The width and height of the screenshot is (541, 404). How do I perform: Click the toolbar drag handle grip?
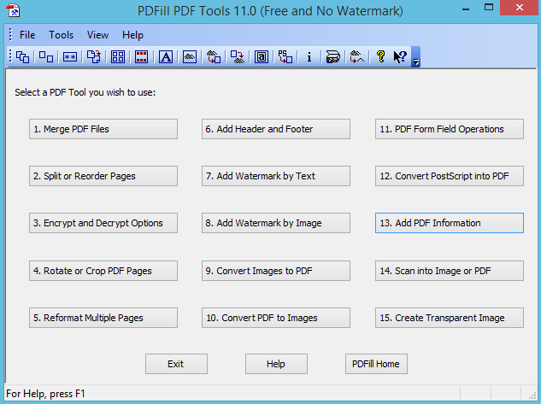tap(10, 57)
